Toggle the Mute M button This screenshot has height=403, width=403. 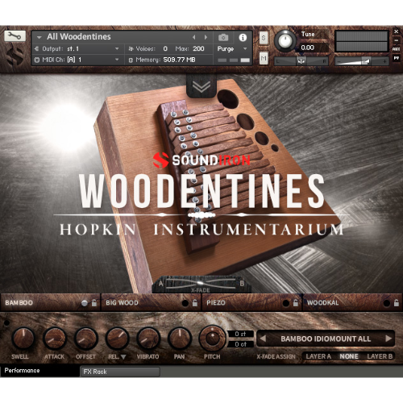click(264, 58)
